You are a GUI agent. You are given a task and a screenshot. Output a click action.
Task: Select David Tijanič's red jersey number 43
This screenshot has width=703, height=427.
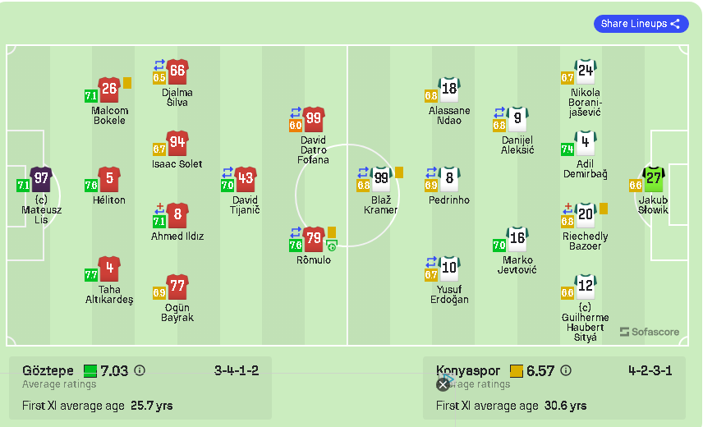(246, 178)
